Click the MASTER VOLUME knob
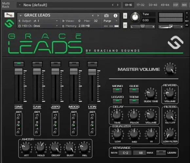 point(170,69)
